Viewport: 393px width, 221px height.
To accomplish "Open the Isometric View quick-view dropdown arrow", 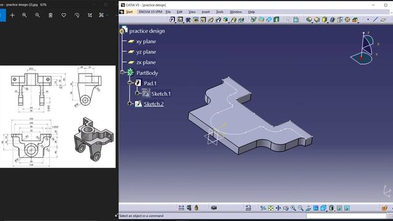I will tap(327, 211).
